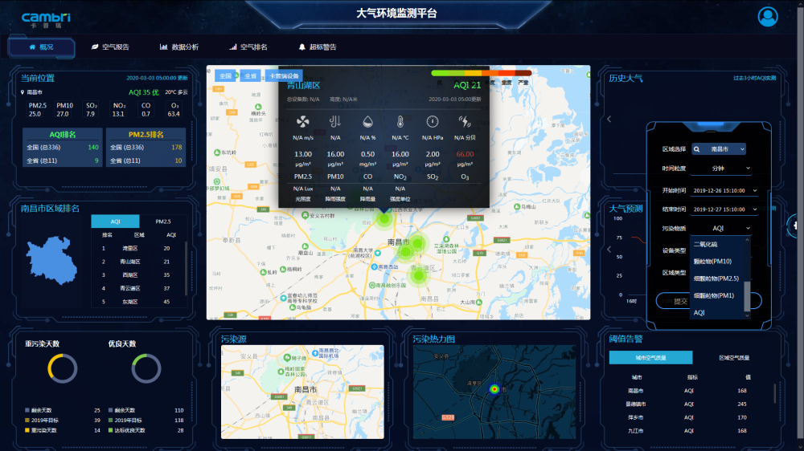Collapse the 污染物质 AQI dropdown
The height and width of the screenshot is (451, 804).
723,229
